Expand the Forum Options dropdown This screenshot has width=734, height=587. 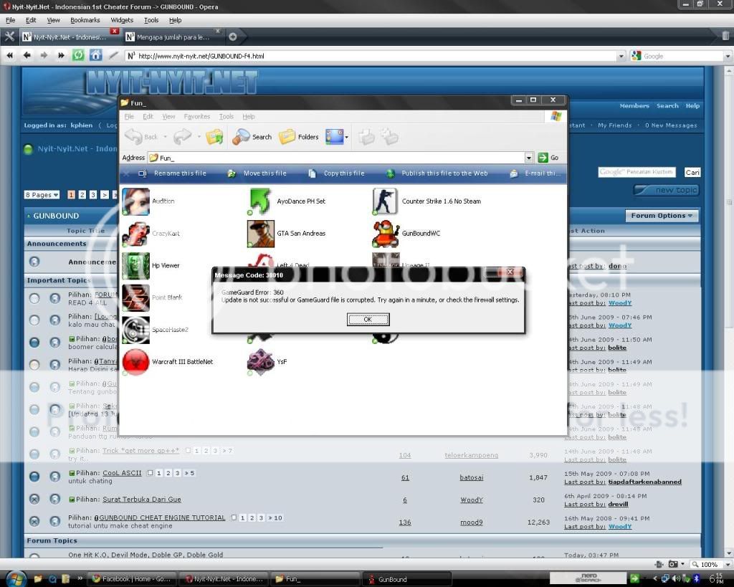[662, 216]
